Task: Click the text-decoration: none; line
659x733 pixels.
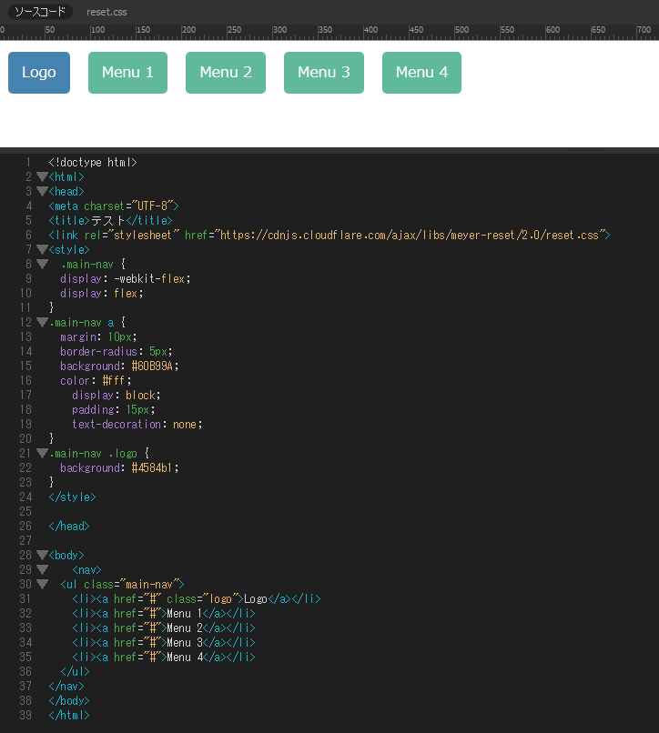Action: pyautogui.click(x=137, y=424)
